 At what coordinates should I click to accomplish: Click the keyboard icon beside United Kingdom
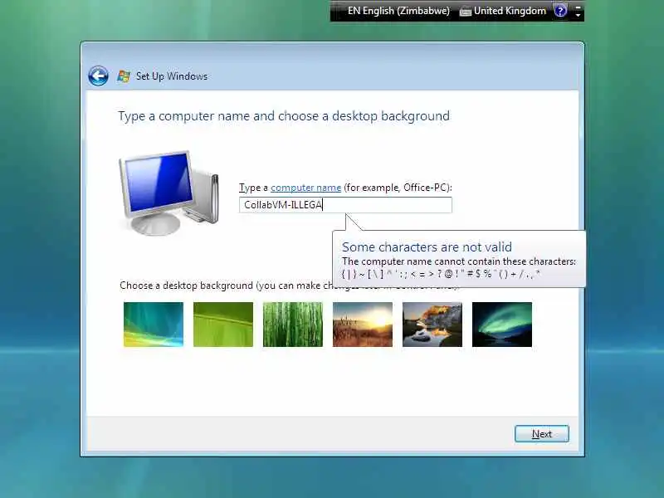pos(465,12)
